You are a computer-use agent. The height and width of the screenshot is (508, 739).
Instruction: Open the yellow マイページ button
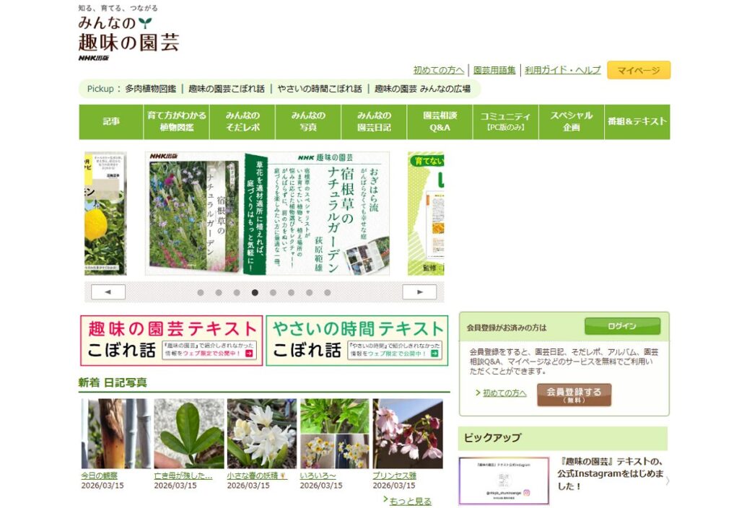(638, 70)
